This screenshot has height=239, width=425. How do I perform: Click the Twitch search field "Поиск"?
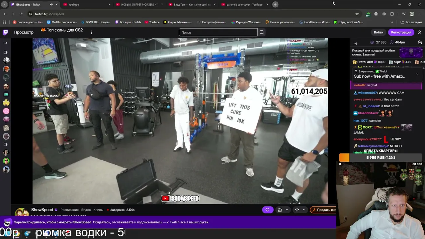coord(218,32)
